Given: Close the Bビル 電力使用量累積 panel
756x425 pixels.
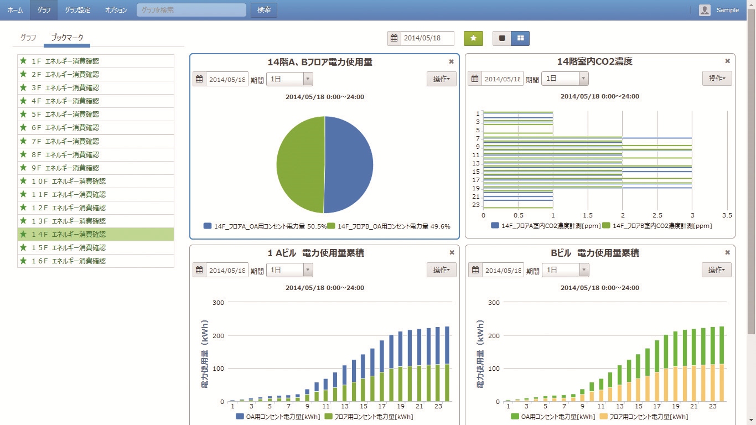Looking at the screenshot, I should [727, 252].
